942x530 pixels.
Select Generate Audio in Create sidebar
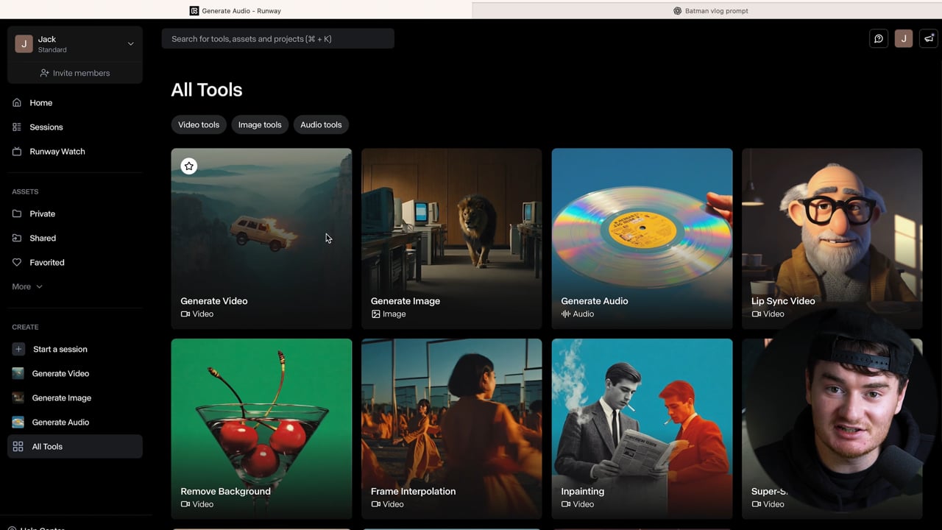point(75,422)
